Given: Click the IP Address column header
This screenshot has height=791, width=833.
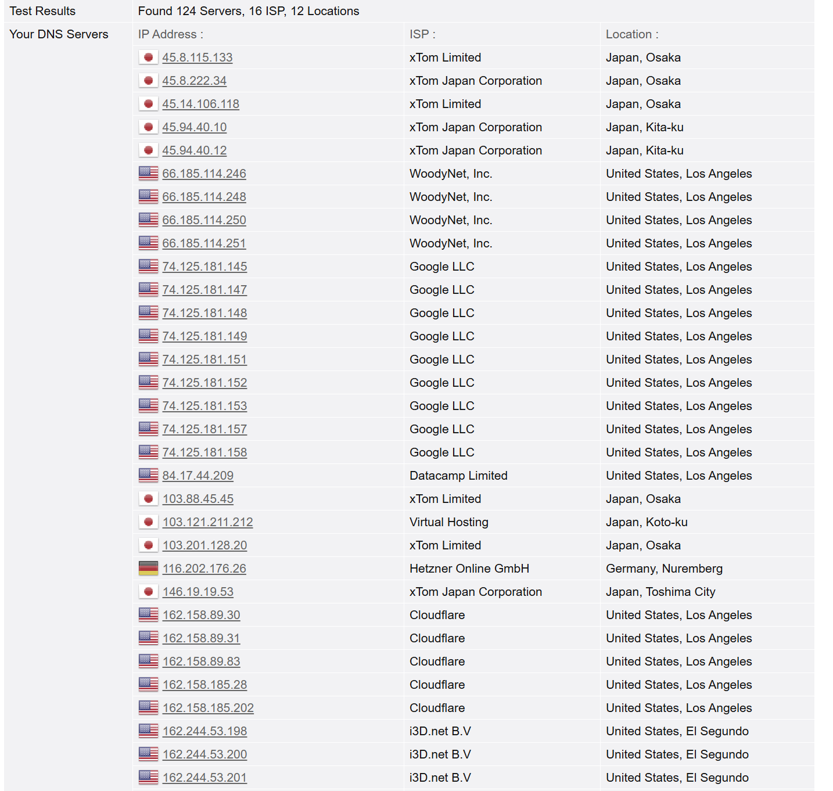Looking at the screenshot, I should (x=170, y=34).
